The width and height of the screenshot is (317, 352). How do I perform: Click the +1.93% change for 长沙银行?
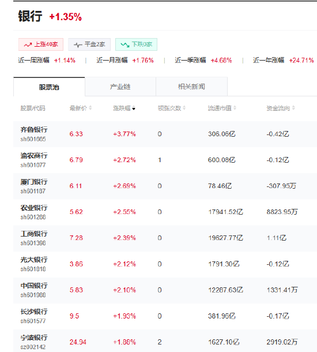[x=124, y=316]
